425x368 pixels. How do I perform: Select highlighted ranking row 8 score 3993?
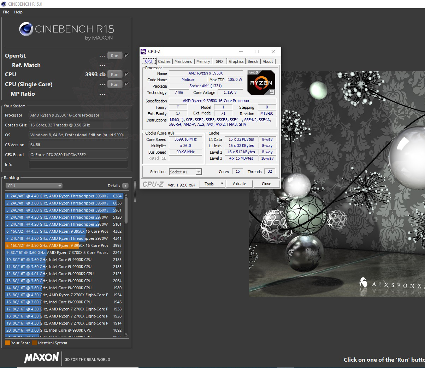point(64,245)
